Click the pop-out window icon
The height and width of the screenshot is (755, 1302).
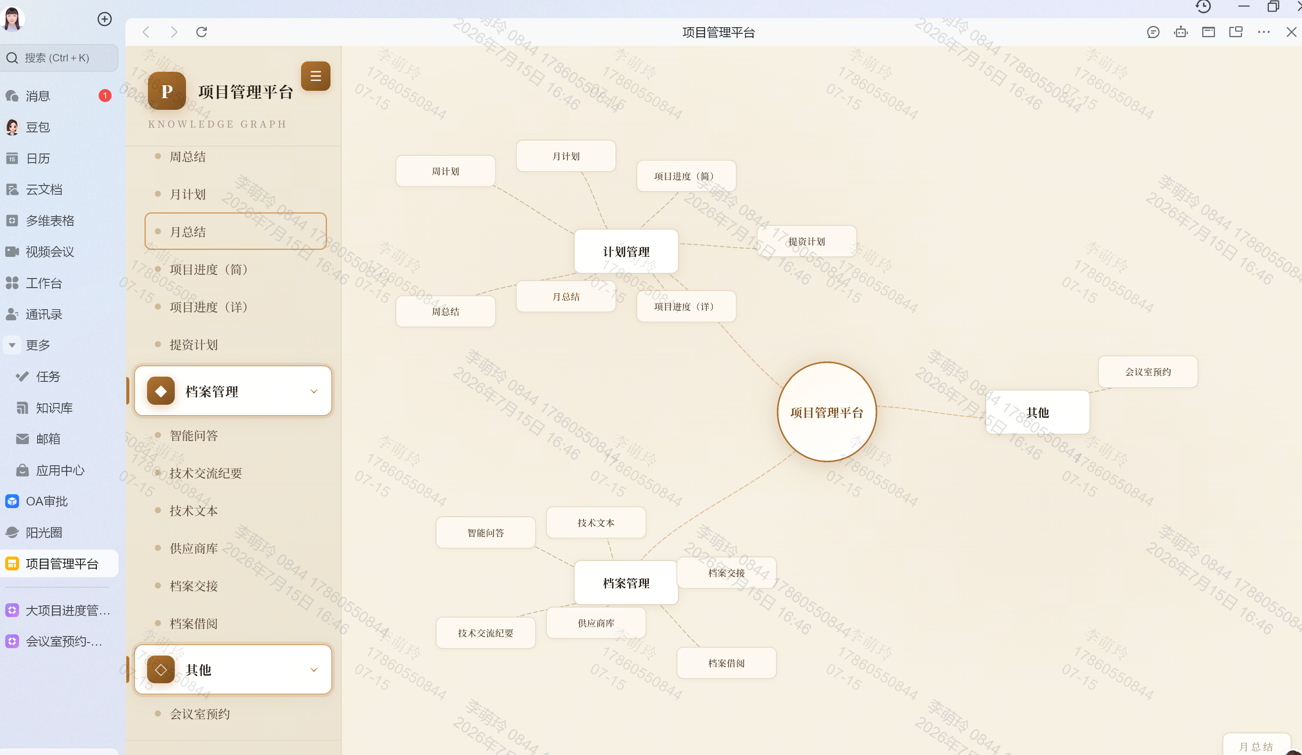(x=1236, y=32)
